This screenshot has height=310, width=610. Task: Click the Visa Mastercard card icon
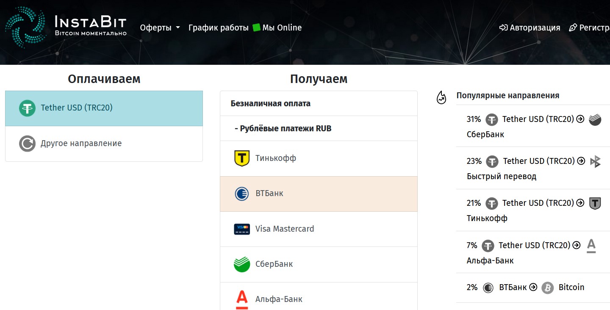[x=241, y=229]
